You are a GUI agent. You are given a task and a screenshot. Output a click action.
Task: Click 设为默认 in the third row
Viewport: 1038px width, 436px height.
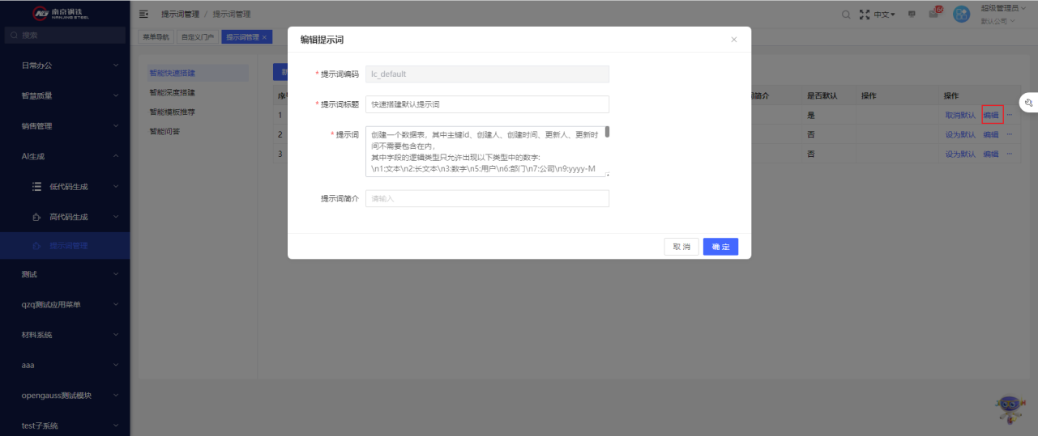coord(960,154)
